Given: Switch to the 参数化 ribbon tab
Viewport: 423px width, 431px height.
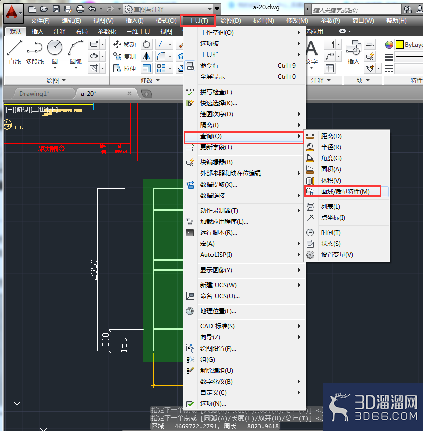Looking at the screenshot, I should click(x=107, y=31).
